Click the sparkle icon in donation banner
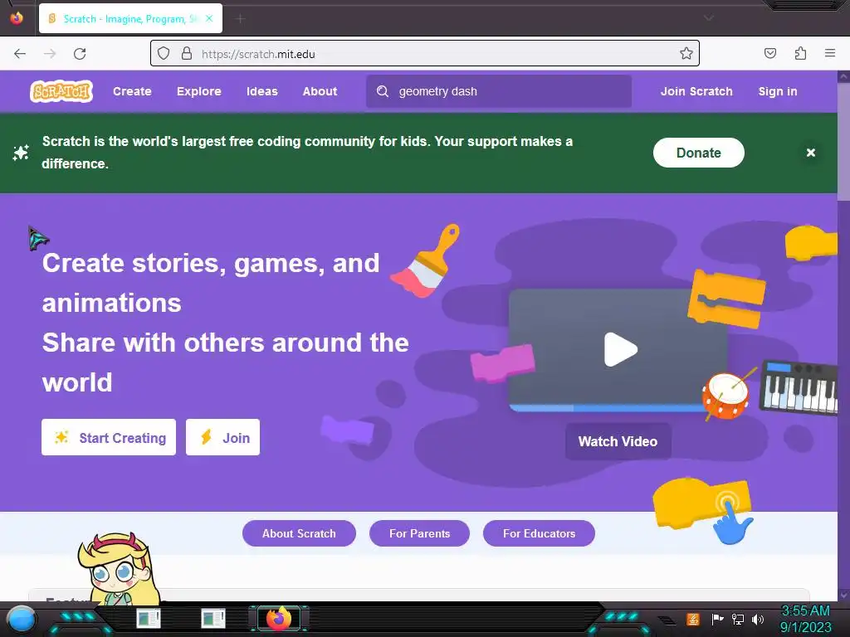 coord(21,153)
